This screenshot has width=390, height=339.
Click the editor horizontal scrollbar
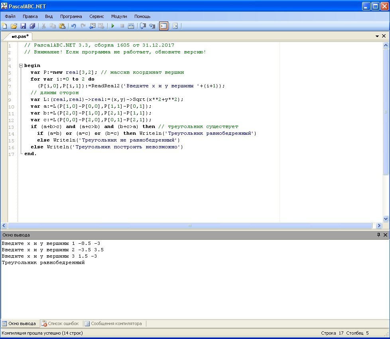(190, 225)
